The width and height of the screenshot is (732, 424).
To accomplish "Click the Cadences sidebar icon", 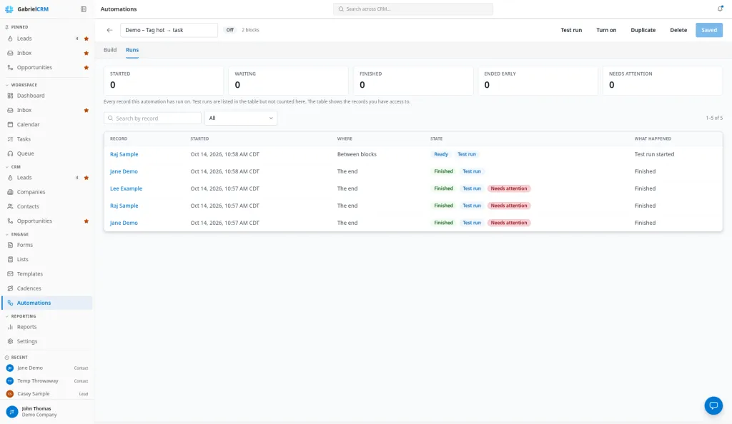I will pos(10,288).
